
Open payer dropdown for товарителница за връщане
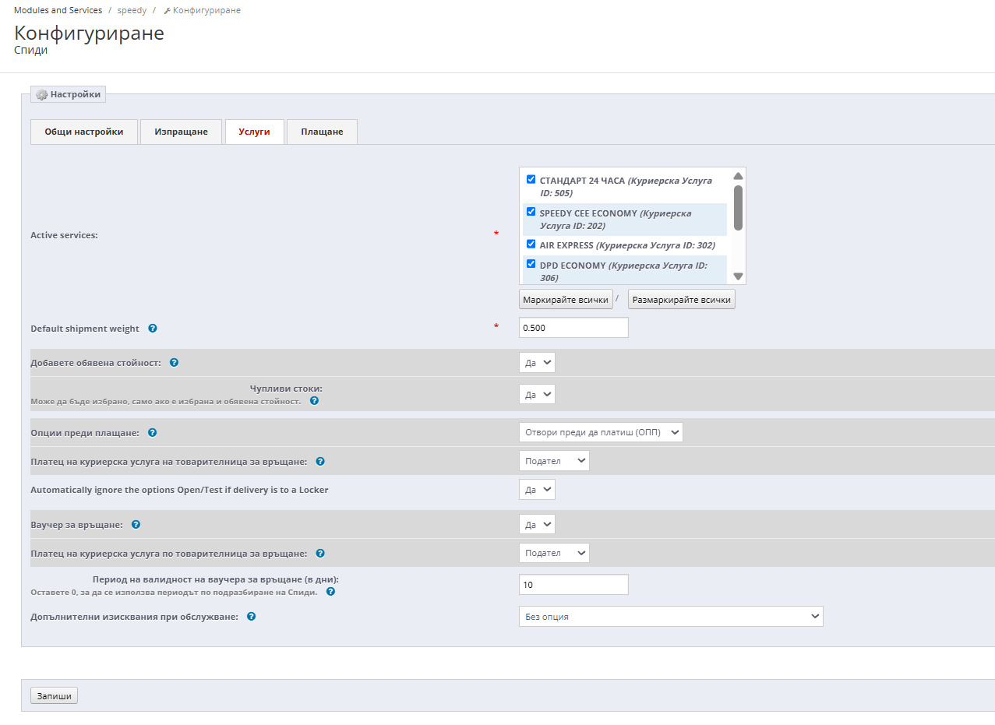pyautogui.click(x=554, y=461)
